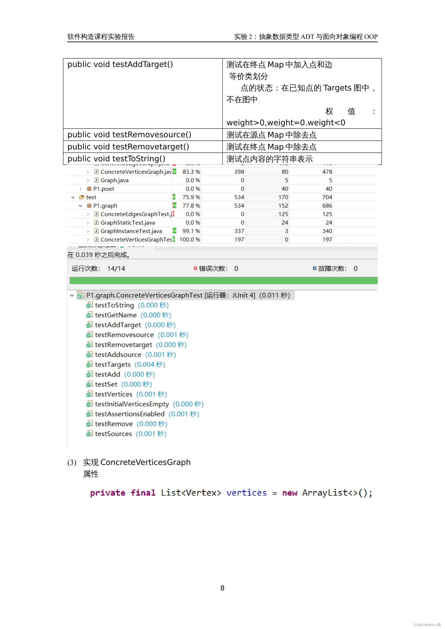Viewport: 445px width, 629px height.
Task: Click the missed instructions value 125 for ConcreteEdgesGraphTest
Action: point(283,214)
